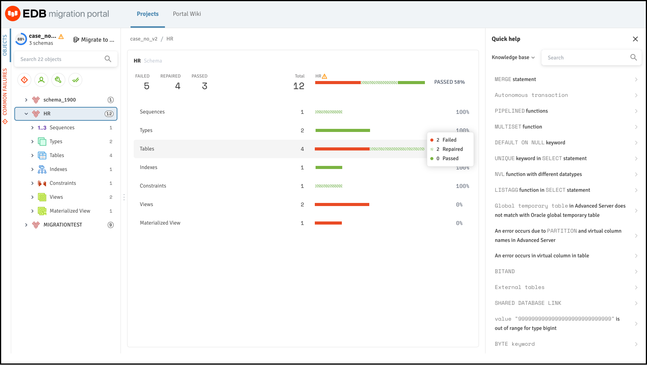Open the OBJECTS side tab
Screen dimensions: 647x365
pos(5,45)
